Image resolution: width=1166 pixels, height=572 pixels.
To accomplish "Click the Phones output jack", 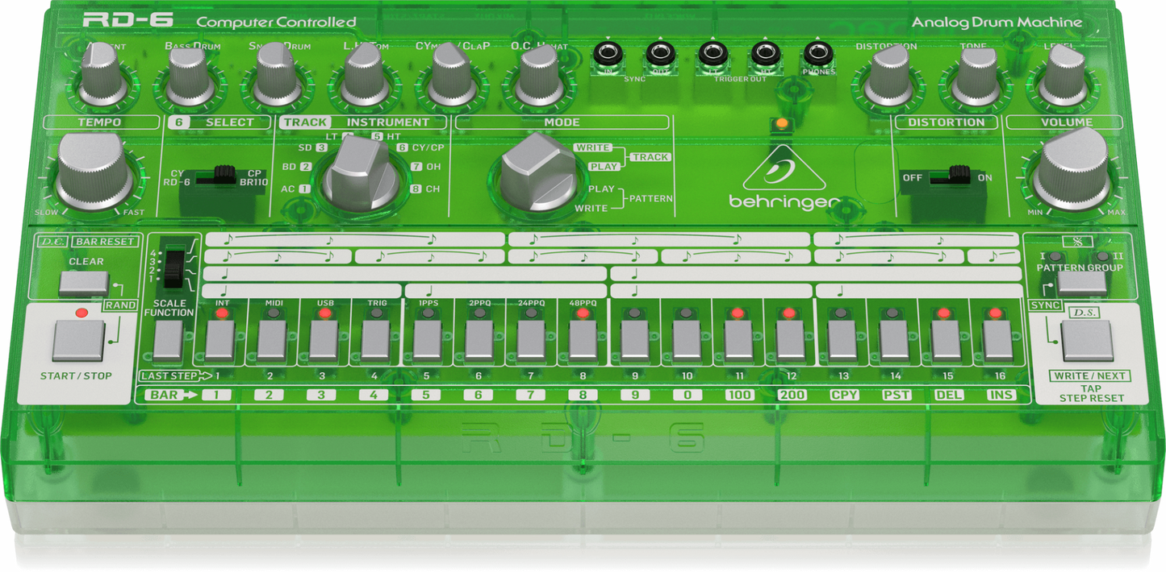I will (x=817, y=56).
